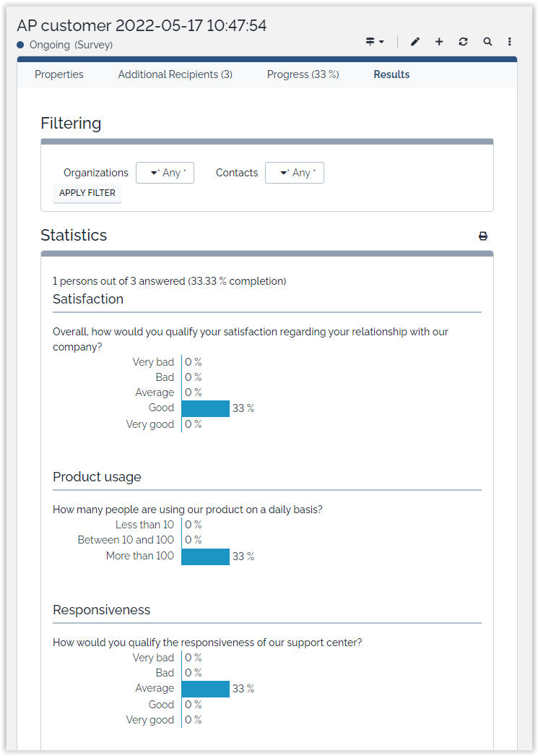This screenshot has height=756, width=538.
Task: View the Progress (33 %) tab
Action: (303, 74)
